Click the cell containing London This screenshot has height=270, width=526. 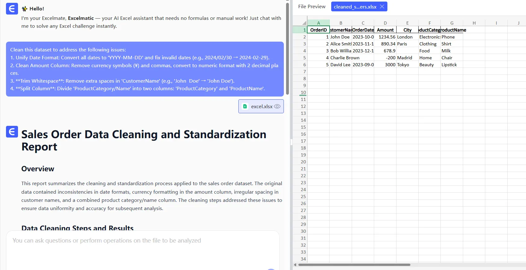(x=407, y=37)
